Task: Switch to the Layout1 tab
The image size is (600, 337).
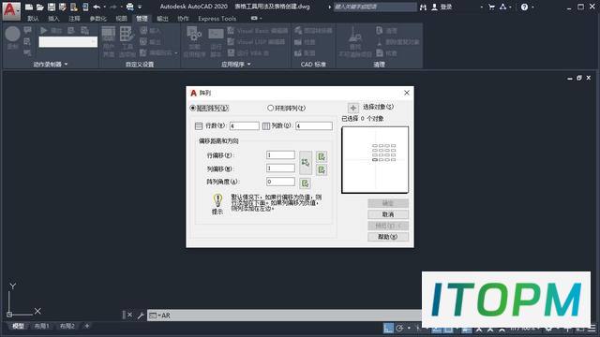Action: (x=41, y=326)
